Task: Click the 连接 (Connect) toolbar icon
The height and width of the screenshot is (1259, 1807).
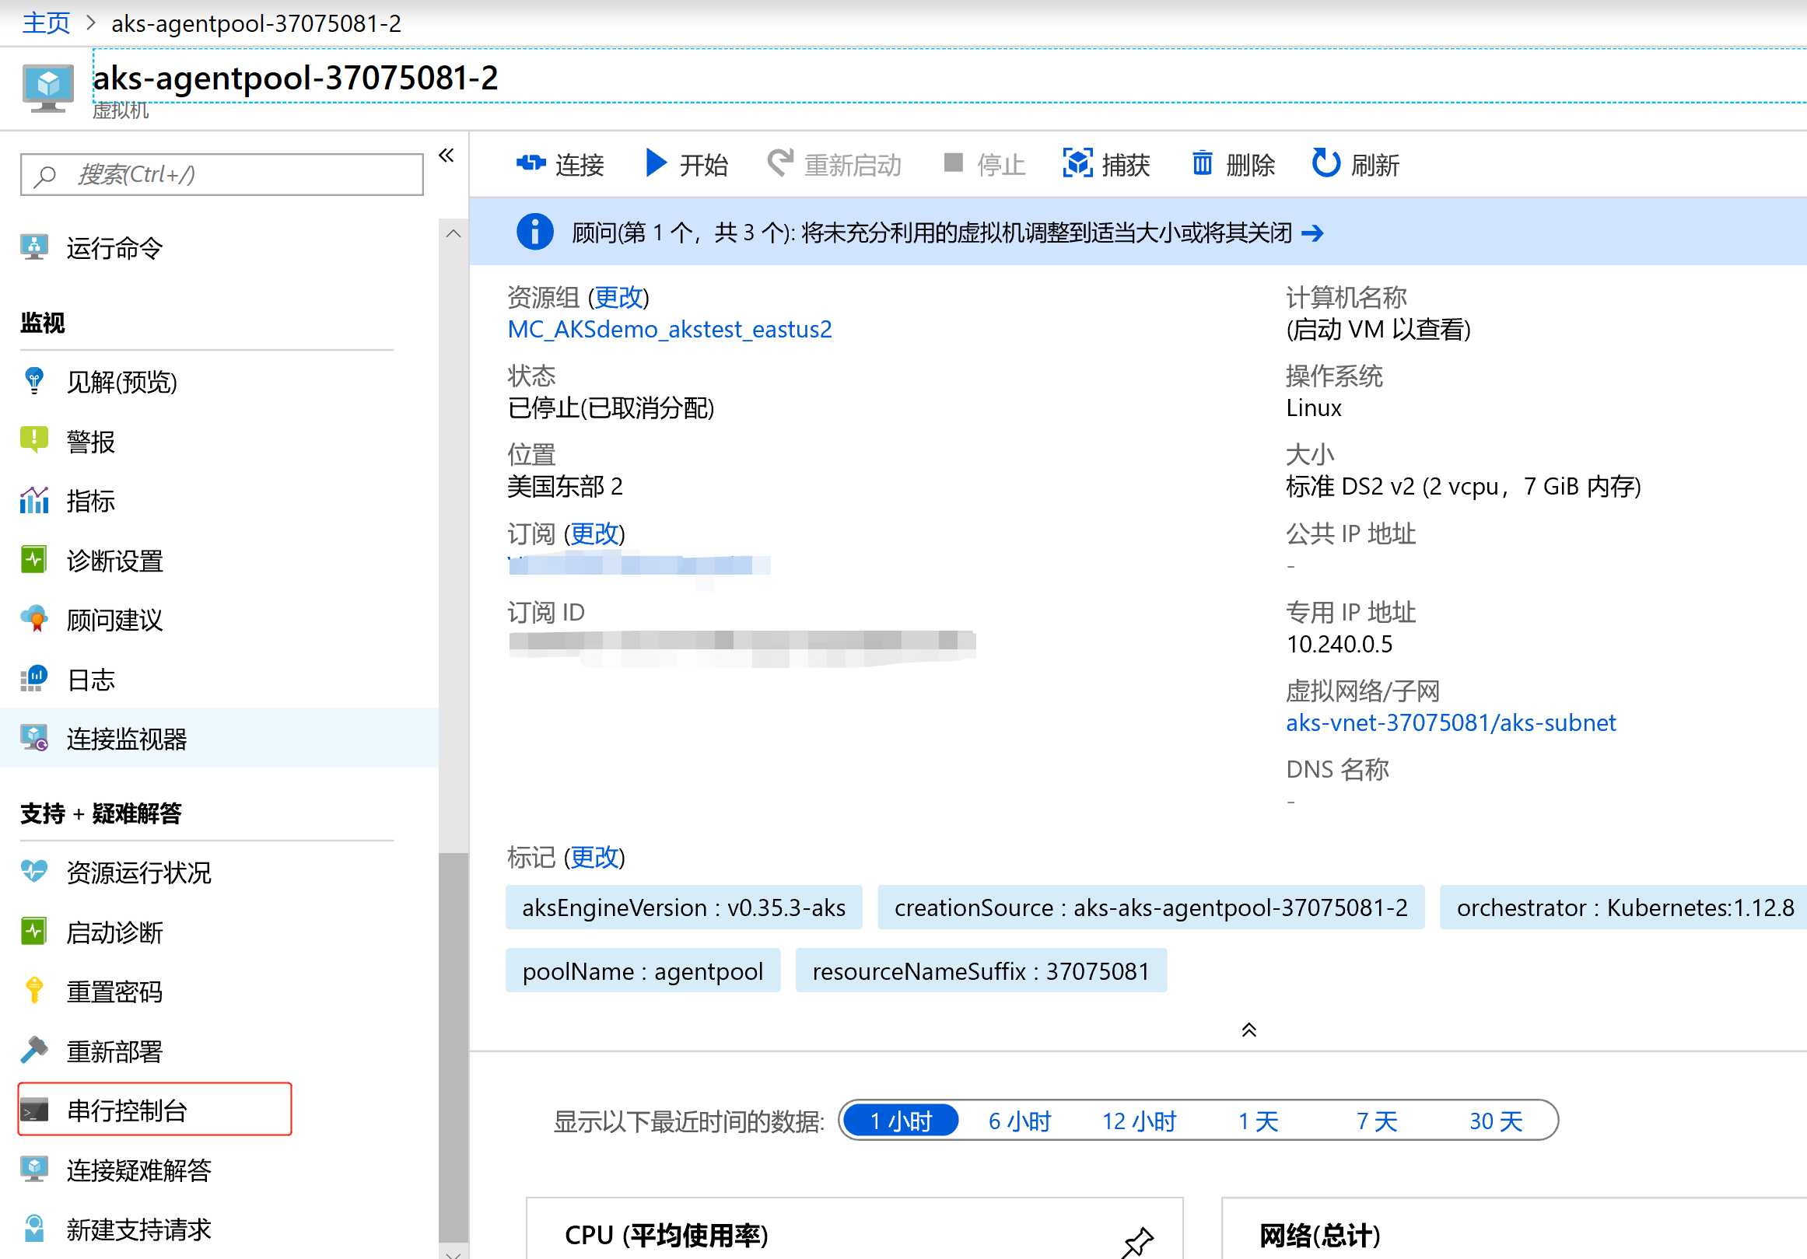Action: 531,163
